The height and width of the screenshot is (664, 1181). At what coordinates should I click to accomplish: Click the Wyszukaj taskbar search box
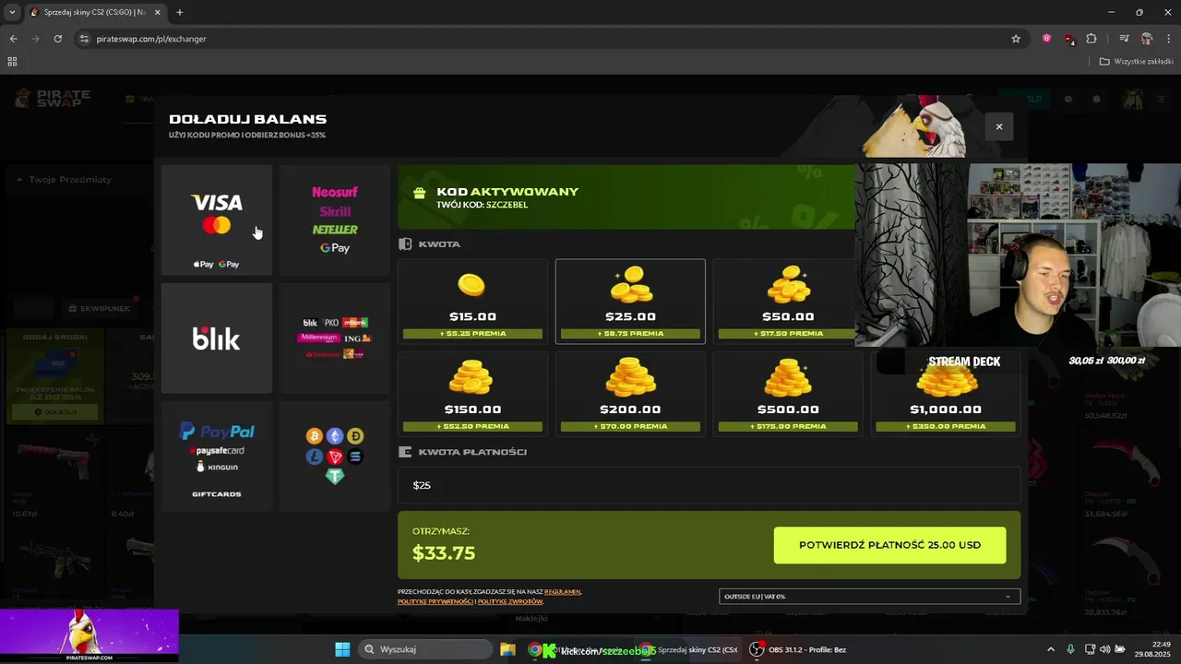(x=425, y=649)
